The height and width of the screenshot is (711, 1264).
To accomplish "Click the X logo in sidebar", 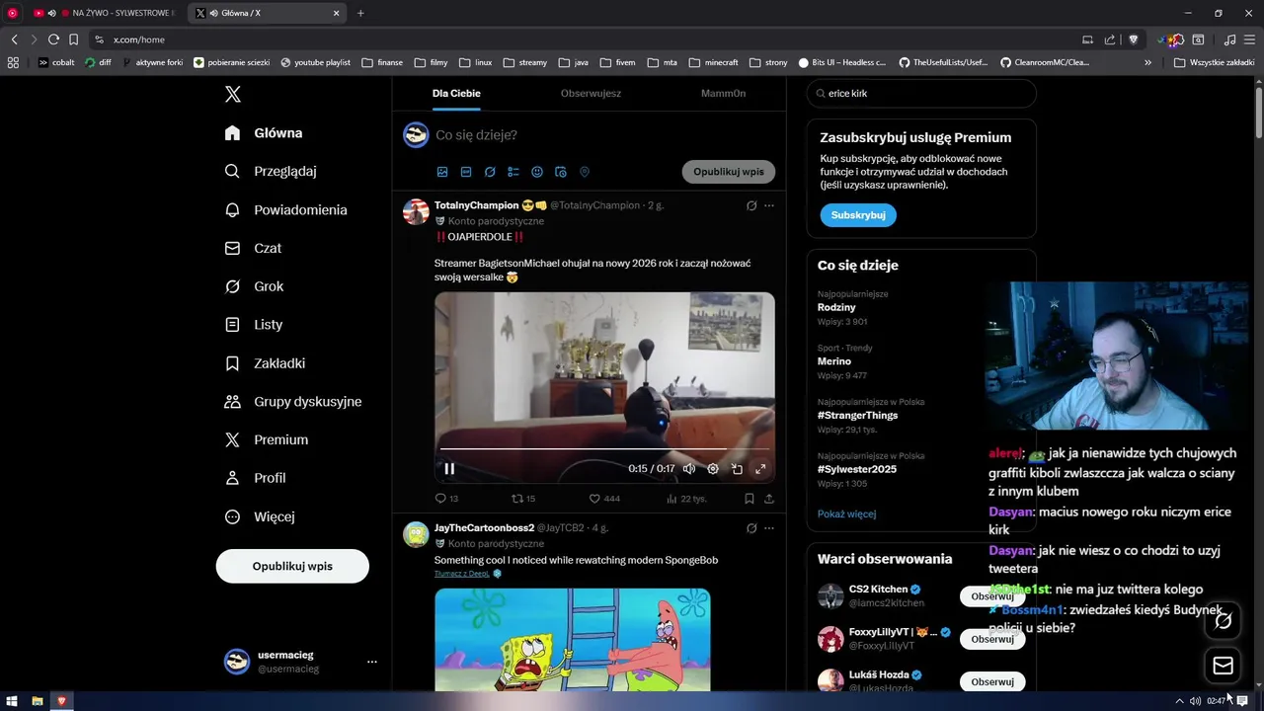I will [x=233, y=95].
